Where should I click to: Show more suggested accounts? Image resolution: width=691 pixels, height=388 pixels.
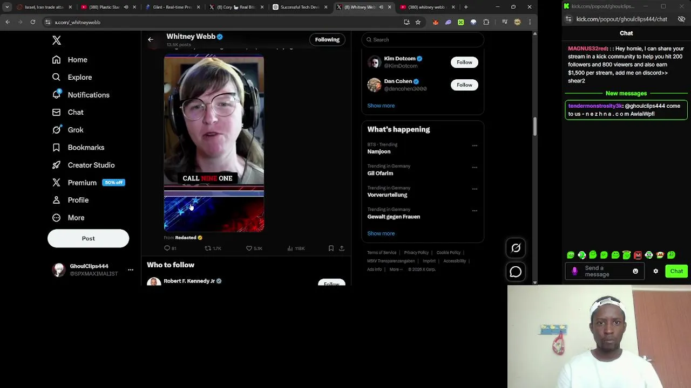click(x=381, y=106)
